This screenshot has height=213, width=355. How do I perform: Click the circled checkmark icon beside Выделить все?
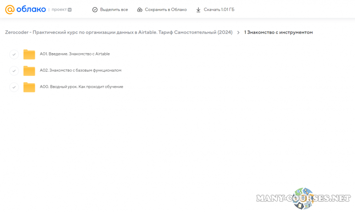(x=95, y=10)
